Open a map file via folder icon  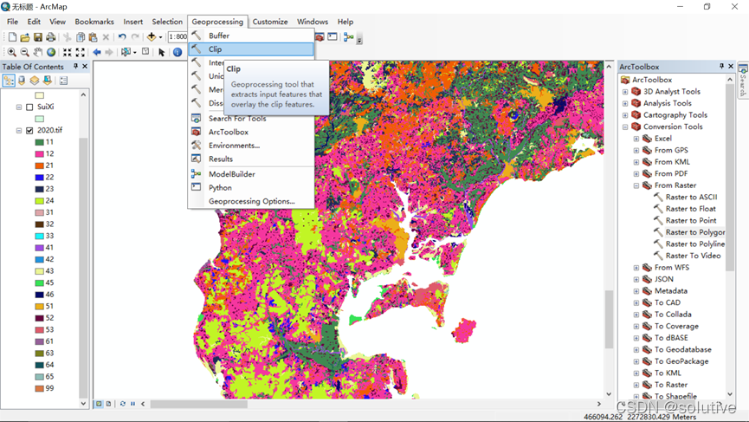click(x=25, y=36)
